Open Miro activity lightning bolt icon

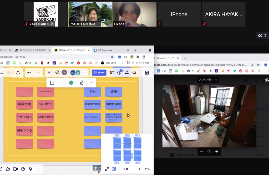30,169
